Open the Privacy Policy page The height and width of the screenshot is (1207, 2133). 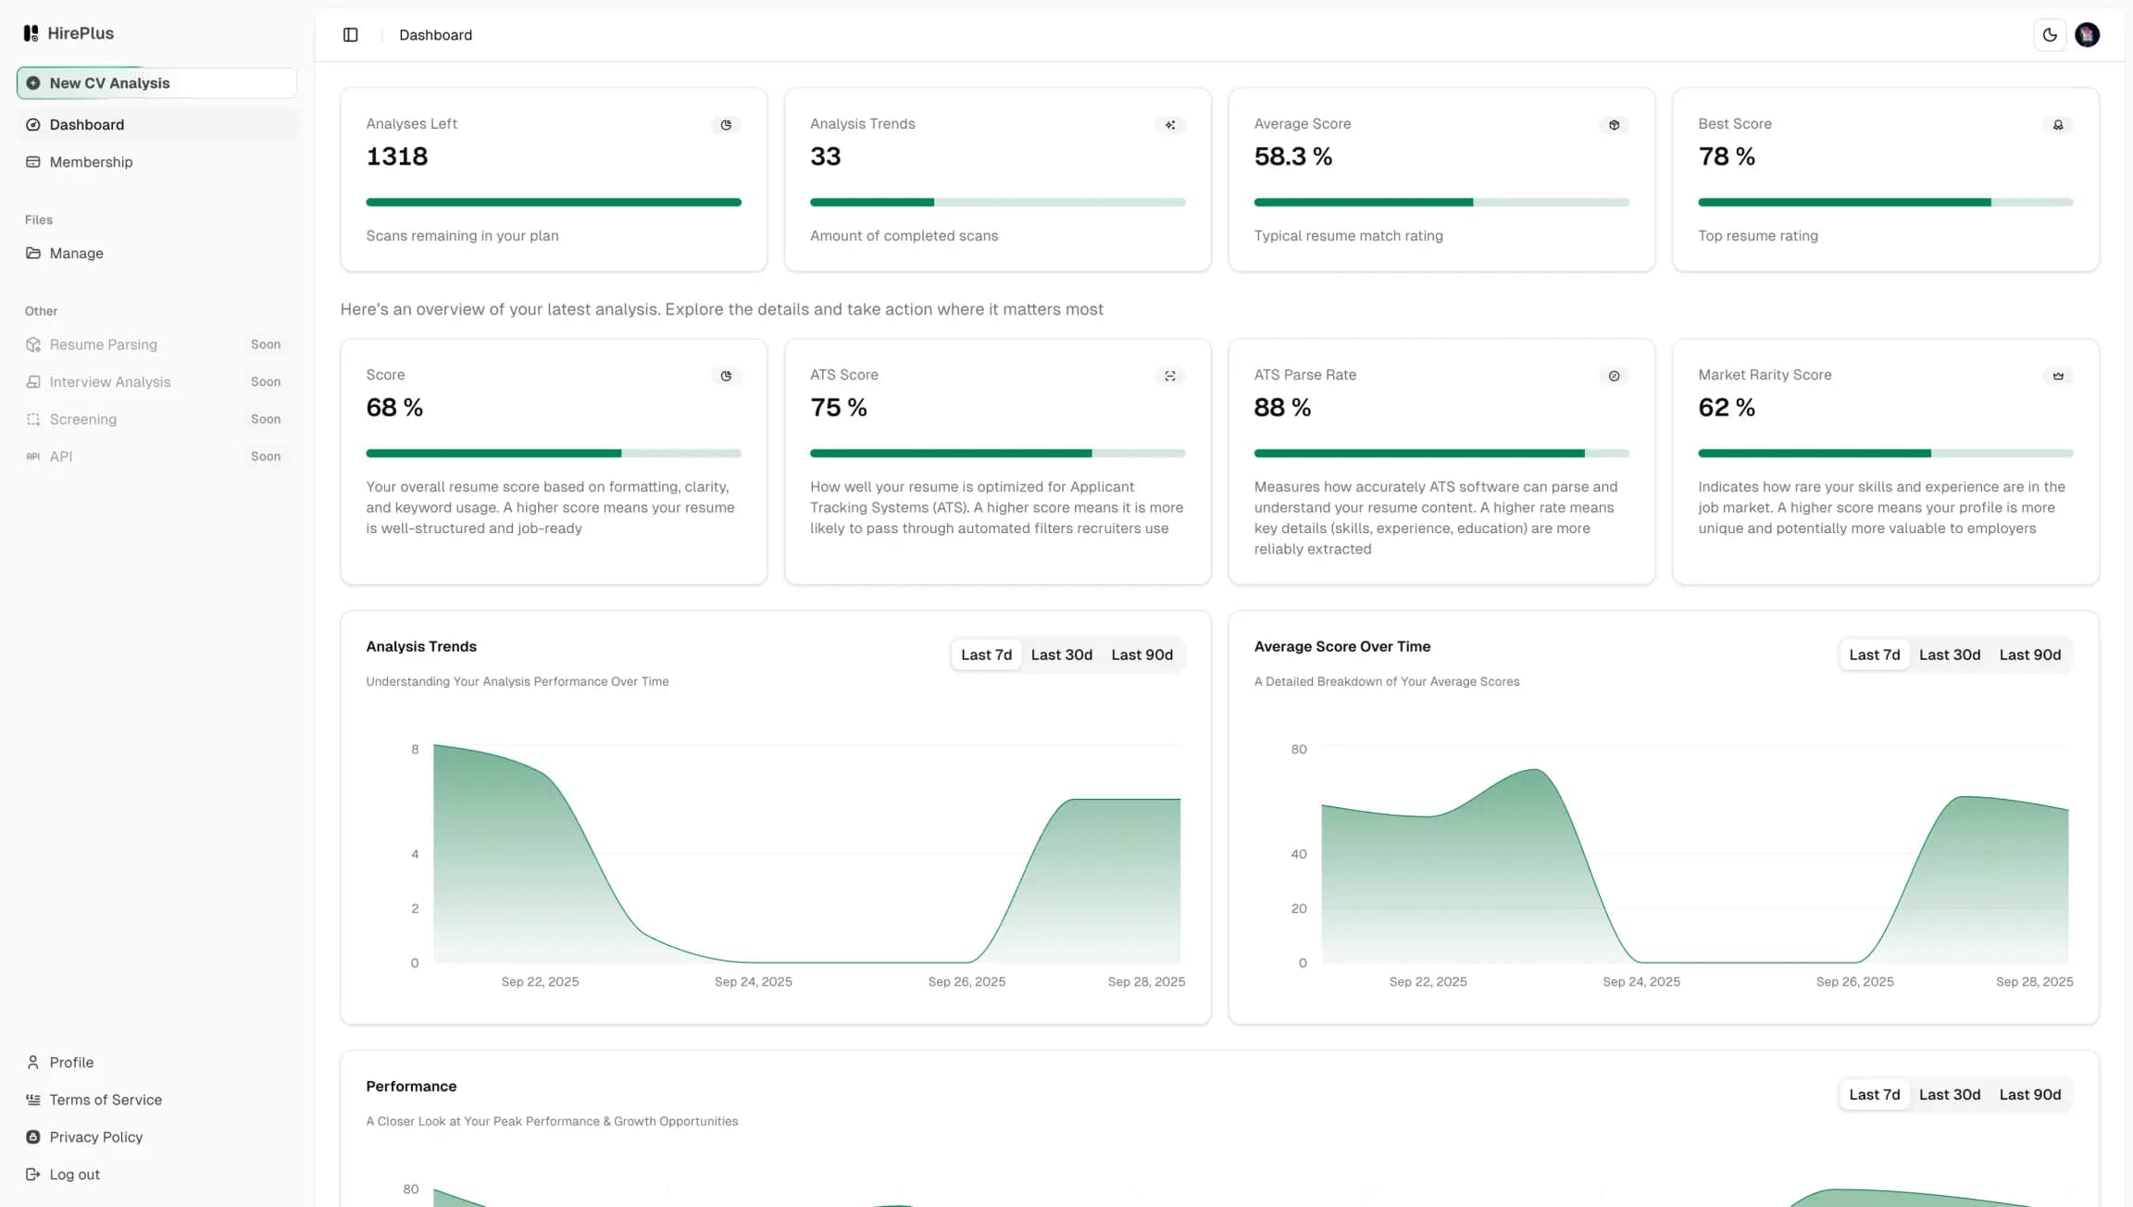(95, 1137)
